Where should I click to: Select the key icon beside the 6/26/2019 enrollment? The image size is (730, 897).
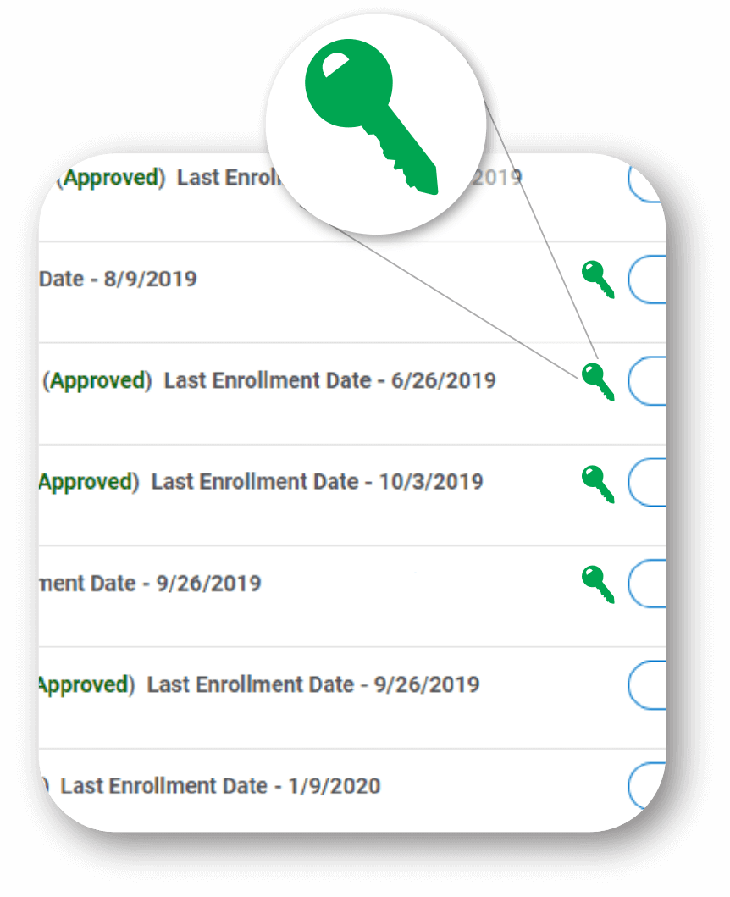(600, 381)
